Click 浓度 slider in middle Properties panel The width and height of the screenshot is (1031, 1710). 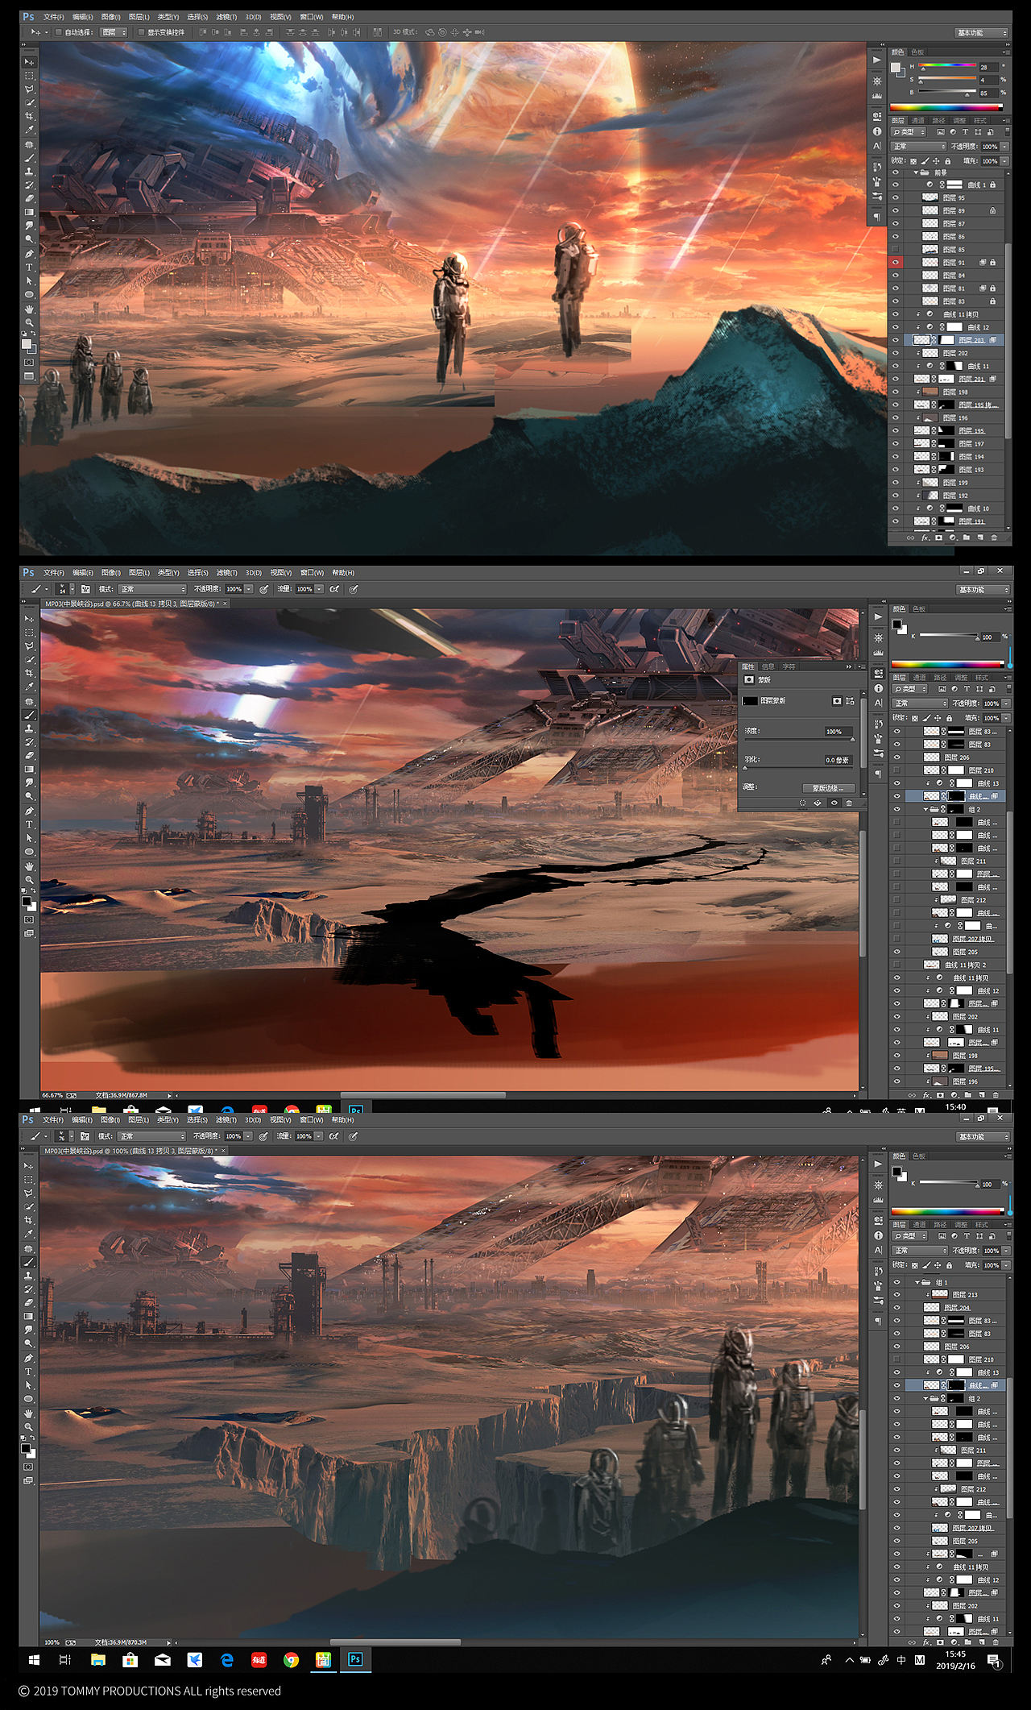click(x=798, y=739)
